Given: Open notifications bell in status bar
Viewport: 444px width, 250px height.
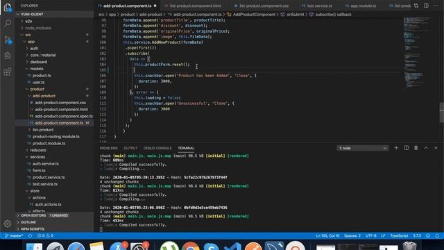Looking at the screenshot, I should [437, 236].
